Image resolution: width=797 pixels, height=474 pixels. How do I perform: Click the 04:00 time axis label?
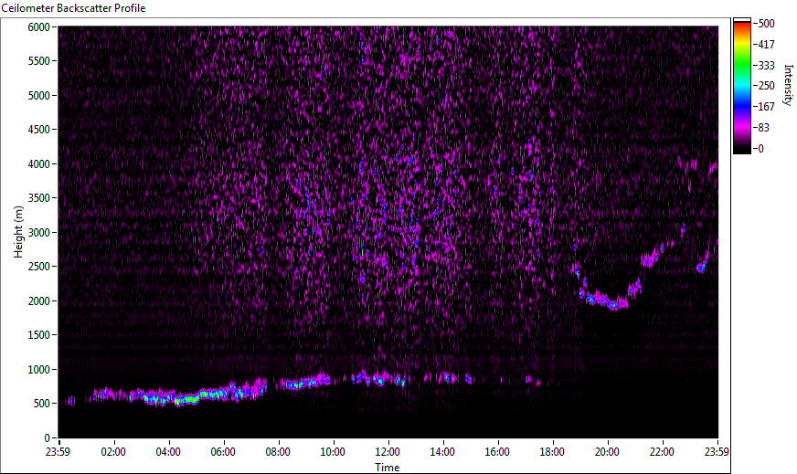168,452
